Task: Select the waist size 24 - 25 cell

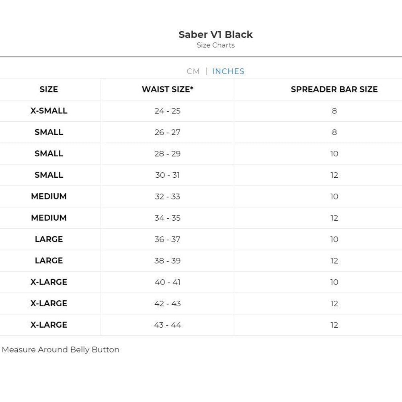Action: pos(167,111)
